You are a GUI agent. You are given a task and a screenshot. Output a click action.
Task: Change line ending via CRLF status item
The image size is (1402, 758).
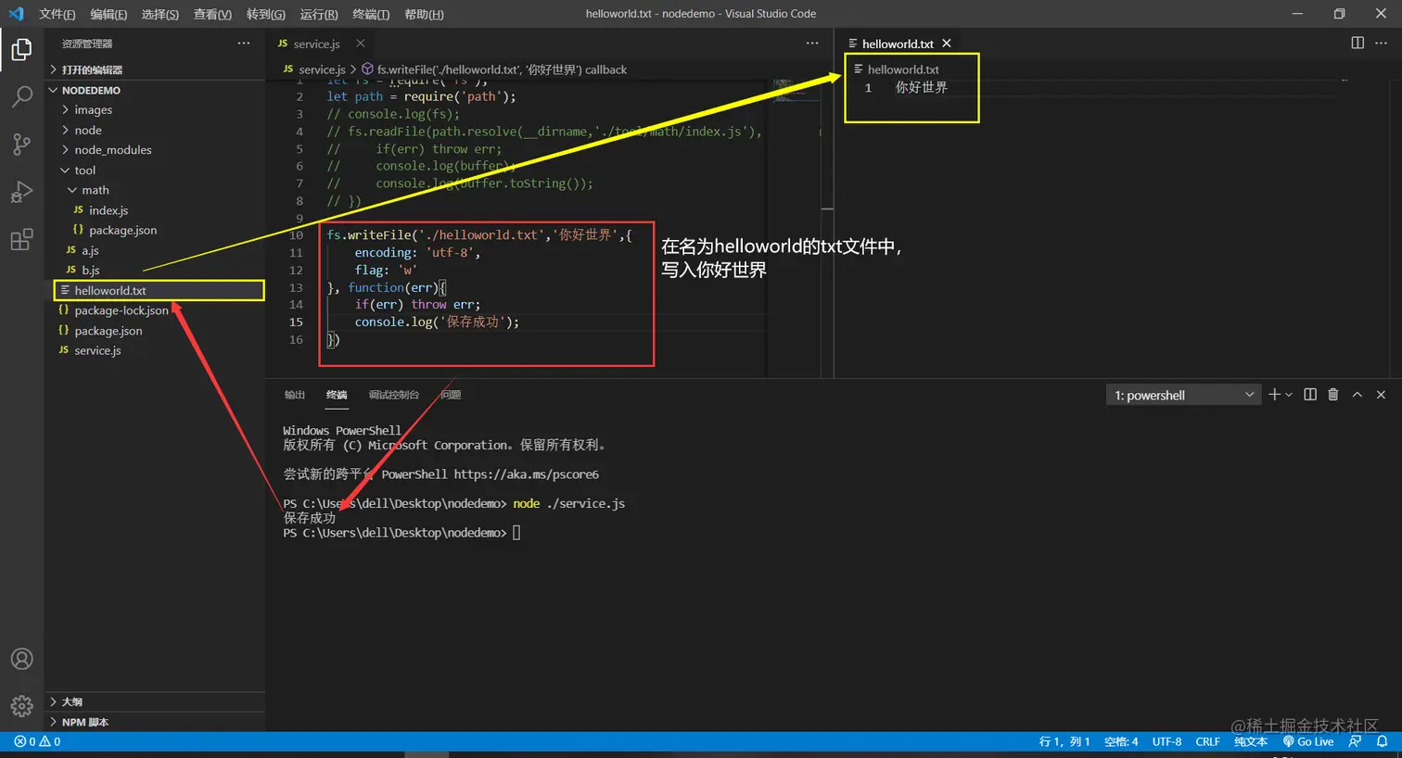click(1207, 741)
